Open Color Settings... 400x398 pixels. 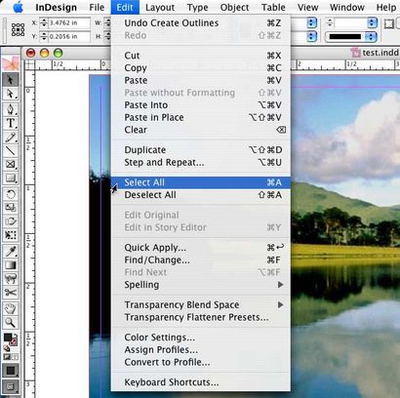point(201,338)
